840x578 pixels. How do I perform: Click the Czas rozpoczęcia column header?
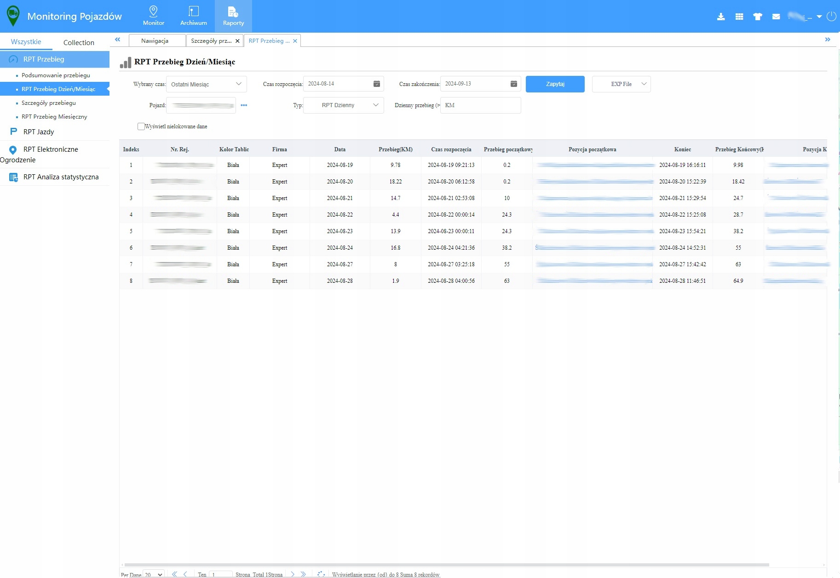coord(451,149)
